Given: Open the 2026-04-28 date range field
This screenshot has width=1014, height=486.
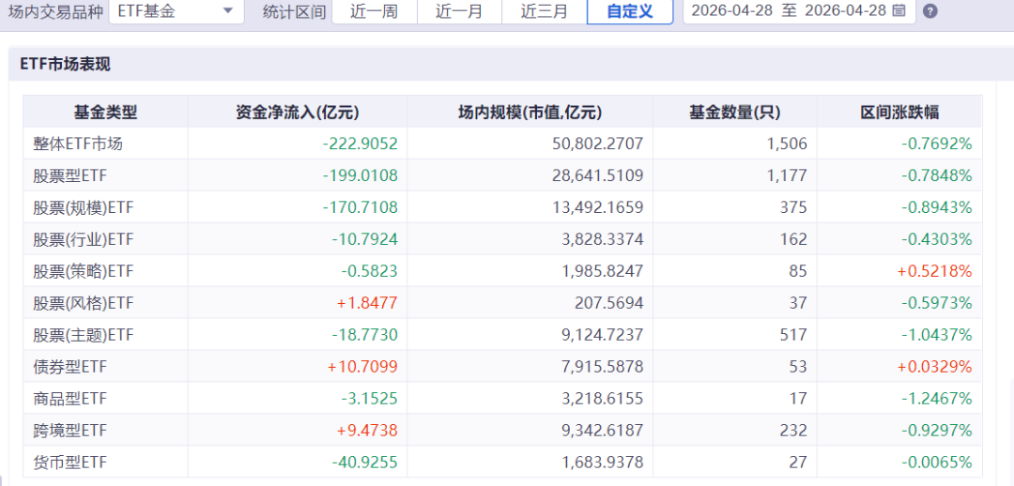Looking at the screenshot, I should point(799,11).
